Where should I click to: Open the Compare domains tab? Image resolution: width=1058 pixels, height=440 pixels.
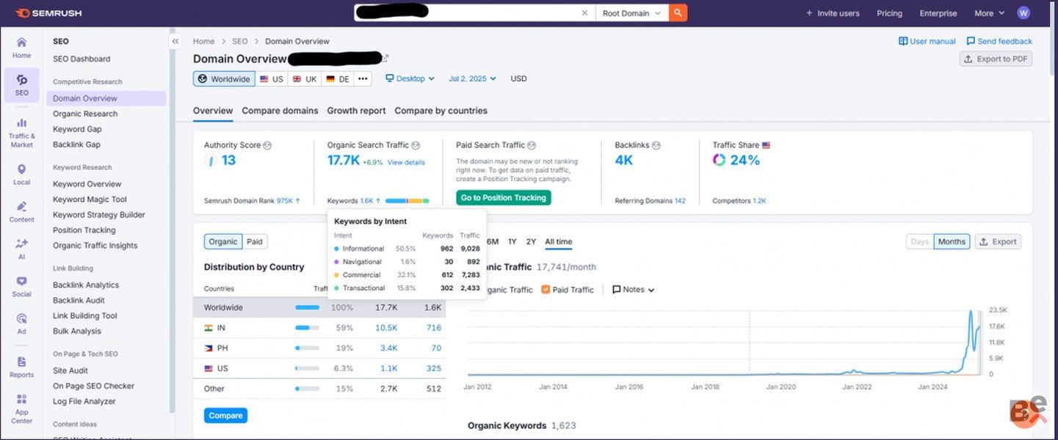(280, 111)
